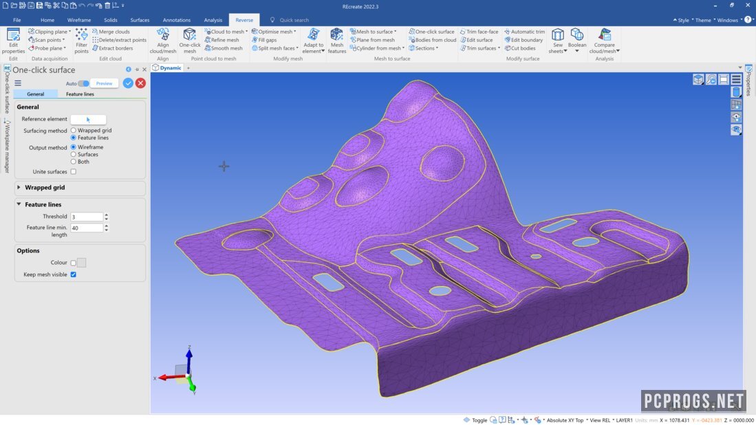Image resolution: width=756 pixels, height=425 pixels.
Task: Open the Optimise mesh dropdown
Action: tap(275, 32)
